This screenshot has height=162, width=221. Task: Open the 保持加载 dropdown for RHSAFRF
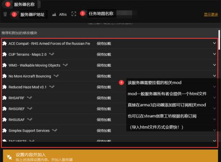(x=104, y=98)
